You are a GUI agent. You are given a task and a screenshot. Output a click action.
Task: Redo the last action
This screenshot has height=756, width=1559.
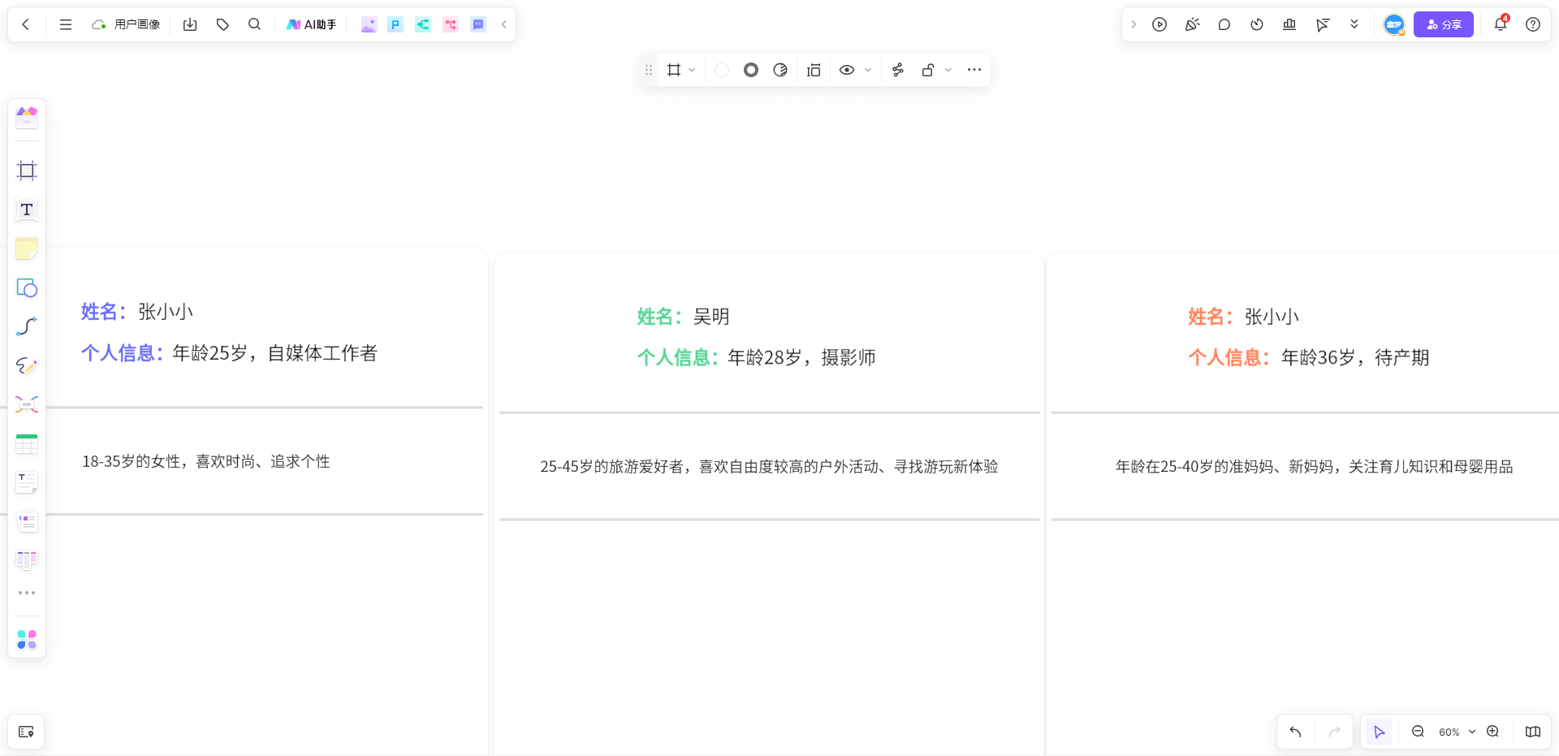(x=1334, y=732)
